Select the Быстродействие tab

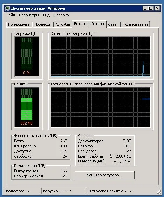coord(89,24)
